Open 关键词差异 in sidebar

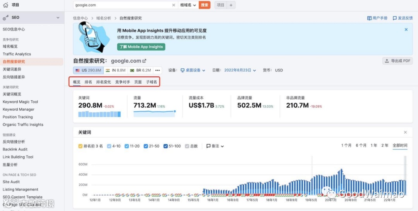pyautogui.click(x=12, y=69)
